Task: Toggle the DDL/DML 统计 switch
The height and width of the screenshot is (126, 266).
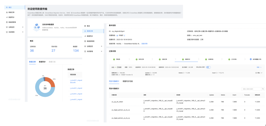Action: click(x=208, y=67)
